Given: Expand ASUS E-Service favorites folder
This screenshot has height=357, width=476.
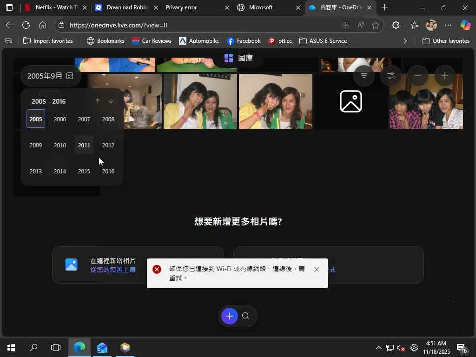Looking at the screenshot, I should [323, 41].
